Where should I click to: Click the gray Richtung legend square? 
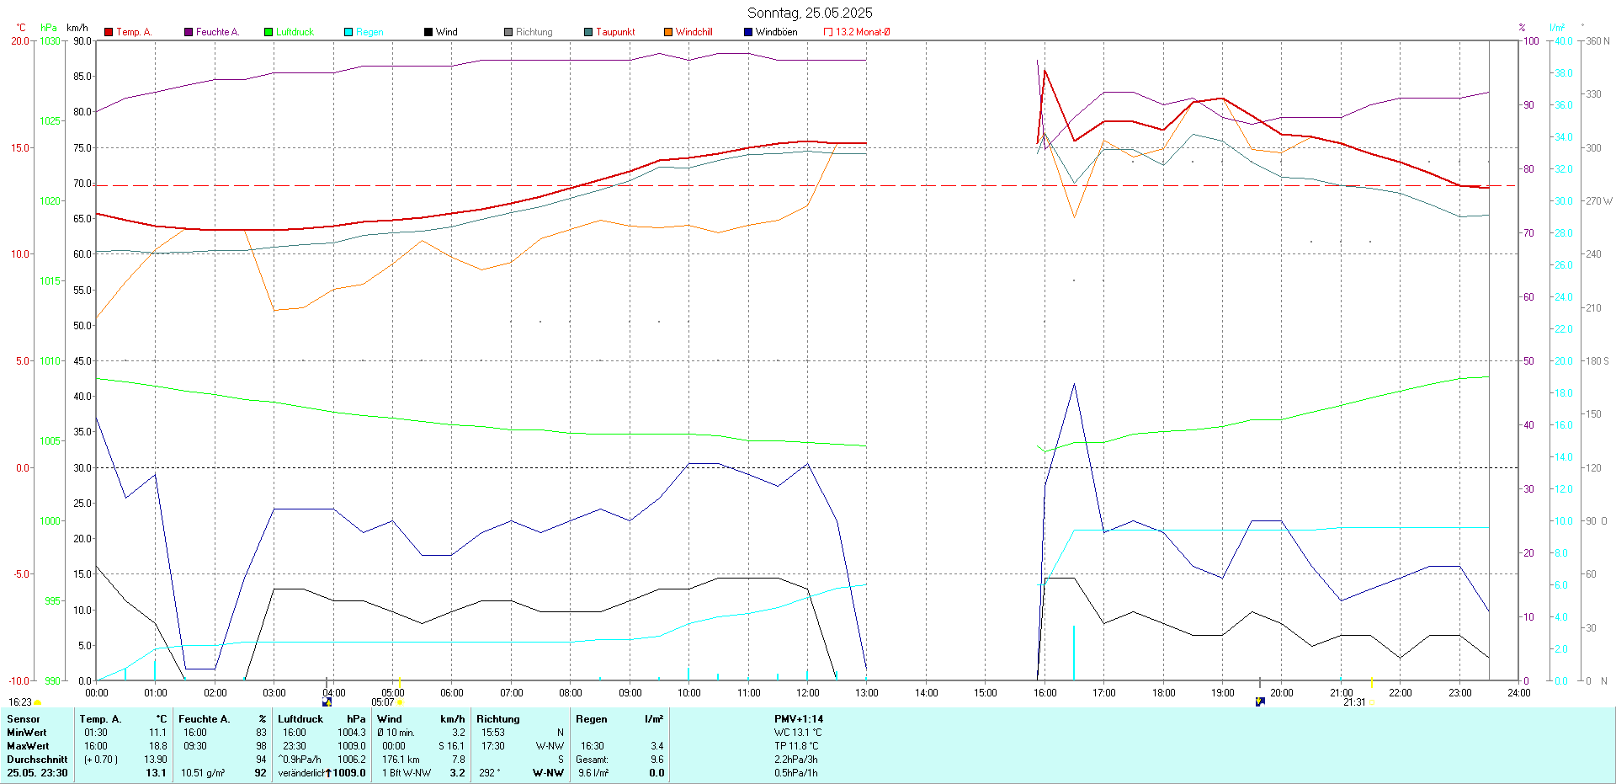(x=508, y=32)
